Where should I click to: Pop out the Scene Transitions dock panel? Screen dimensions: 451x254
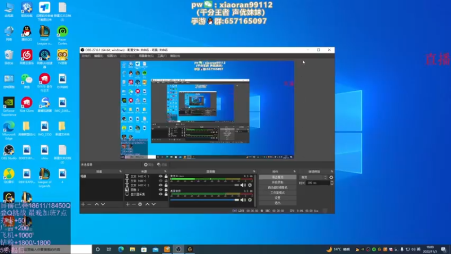[331, 172]
